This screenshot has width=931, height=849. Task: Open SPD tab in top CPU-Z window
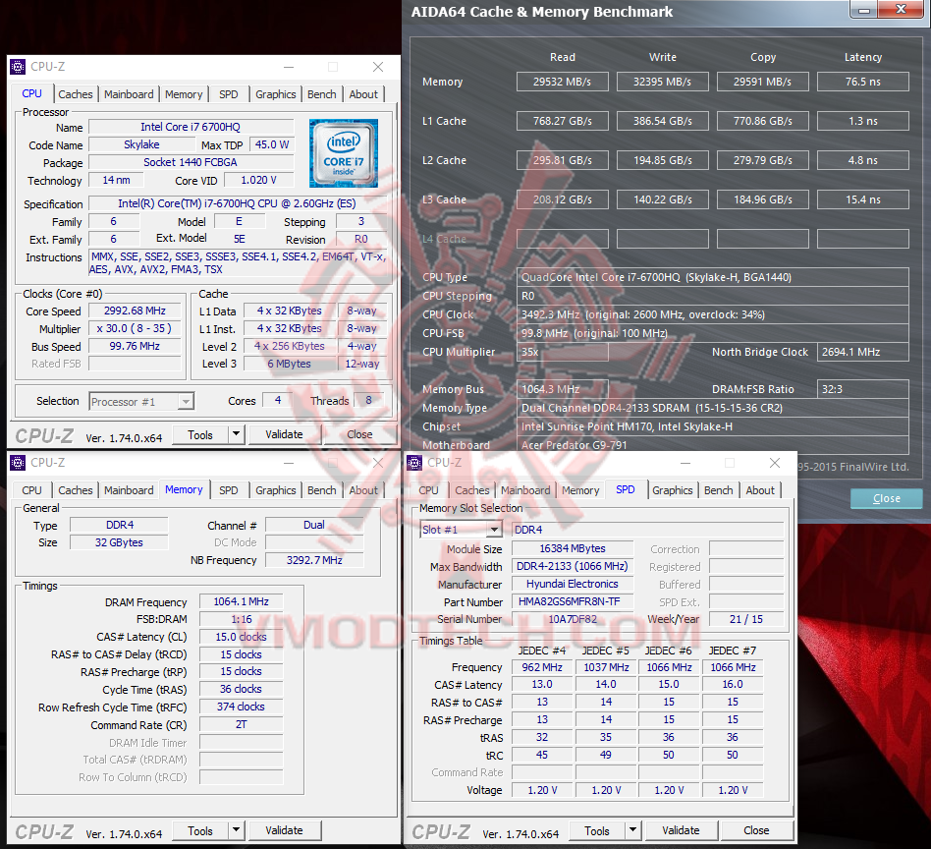tap(229, 94)
